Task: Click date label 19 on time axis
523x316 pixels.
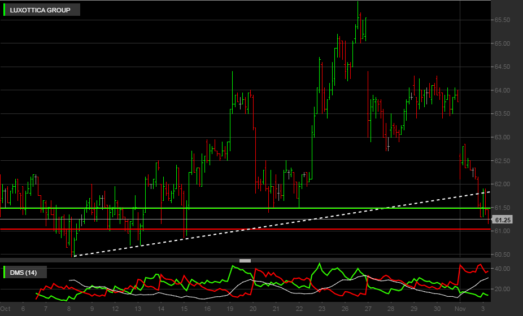Action: 230,309
